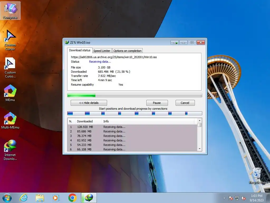Click the transfer rate 7.922 MB/sec

click(x=107, y=76)
